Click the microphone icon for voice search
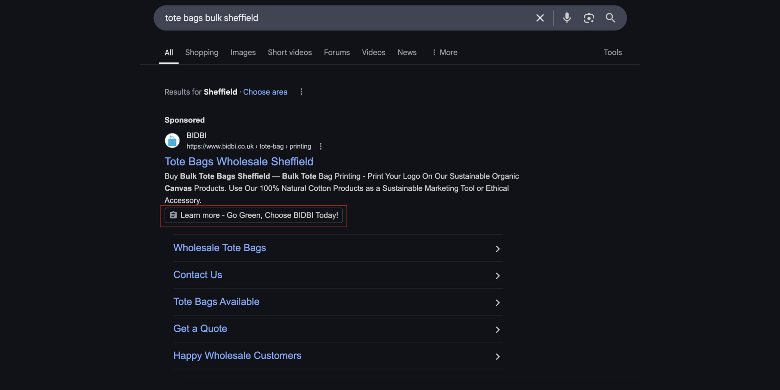780x390 pixels. (567, 18)
